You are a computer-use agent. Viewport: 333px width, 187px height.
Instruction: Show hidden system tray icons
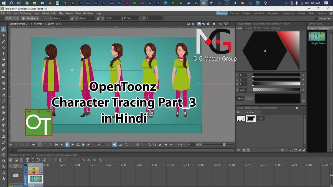click(x=287, y=3)
